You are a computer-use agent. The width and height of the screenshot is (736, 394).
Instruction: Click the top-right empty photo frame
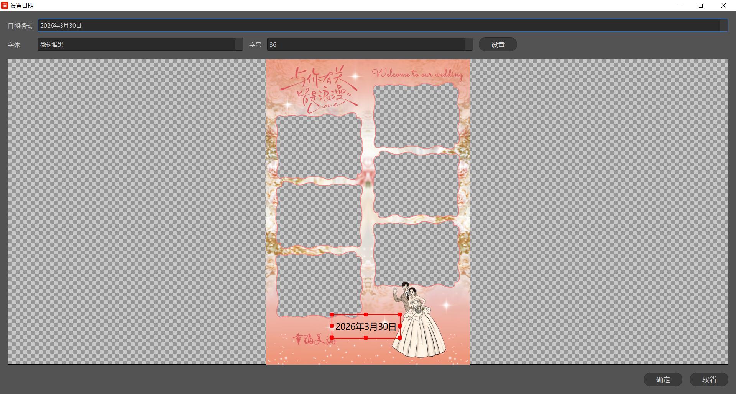[416, 117]
